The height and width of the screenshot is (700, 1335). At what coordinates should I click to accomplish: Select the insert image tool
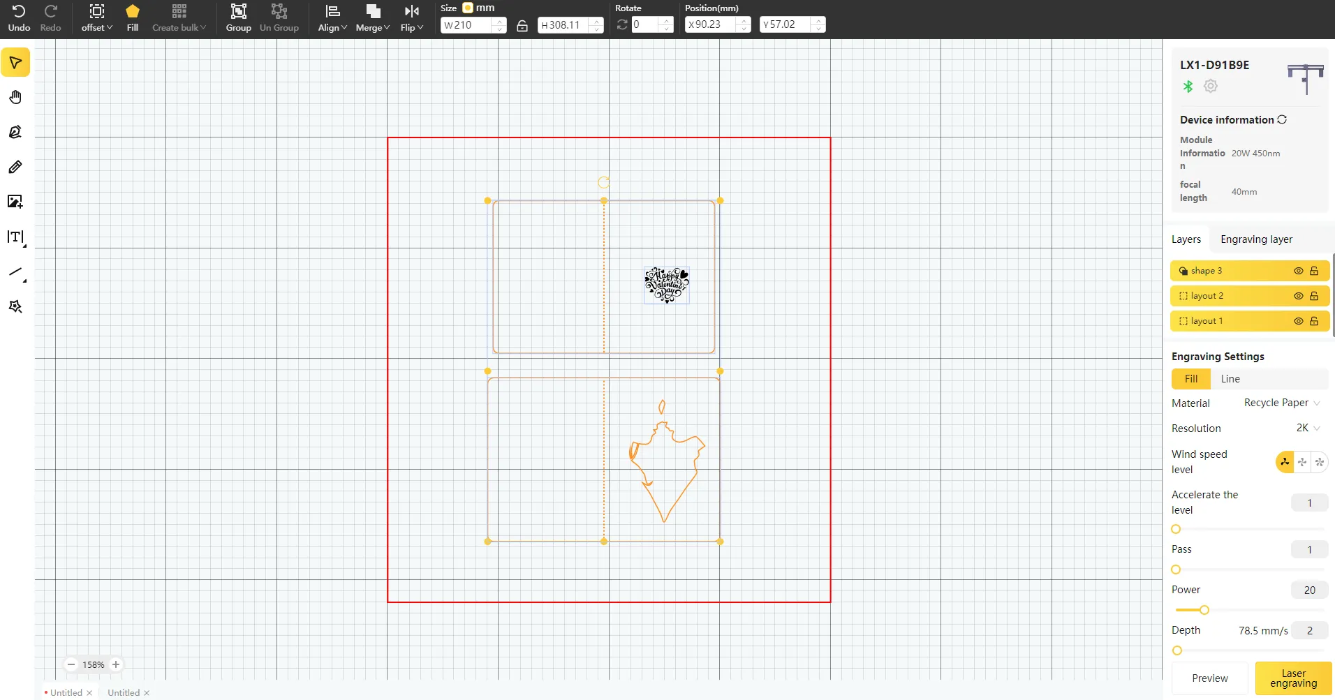coord(15,202)
